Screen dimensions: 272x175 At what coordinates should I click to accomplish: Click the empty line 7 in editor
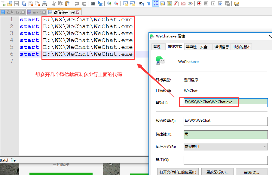84,61
